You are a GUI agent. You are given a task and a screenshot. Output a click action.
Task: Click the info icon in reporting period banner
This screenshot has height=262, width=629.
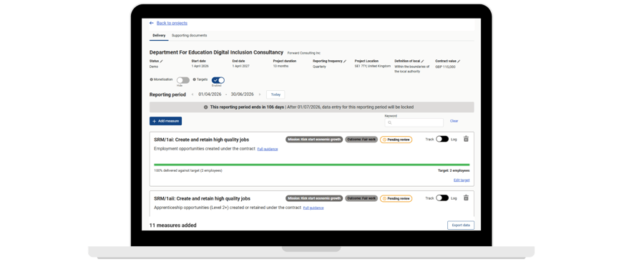206,107
